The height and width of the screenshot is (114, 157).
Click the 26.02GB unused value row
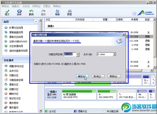134,32
